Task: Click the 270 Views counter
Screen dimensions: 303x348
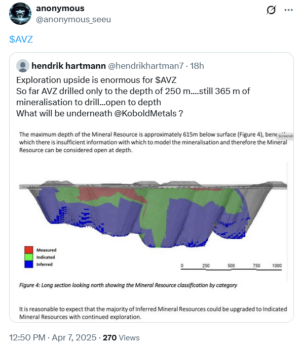Action: [x=121, y=337]
